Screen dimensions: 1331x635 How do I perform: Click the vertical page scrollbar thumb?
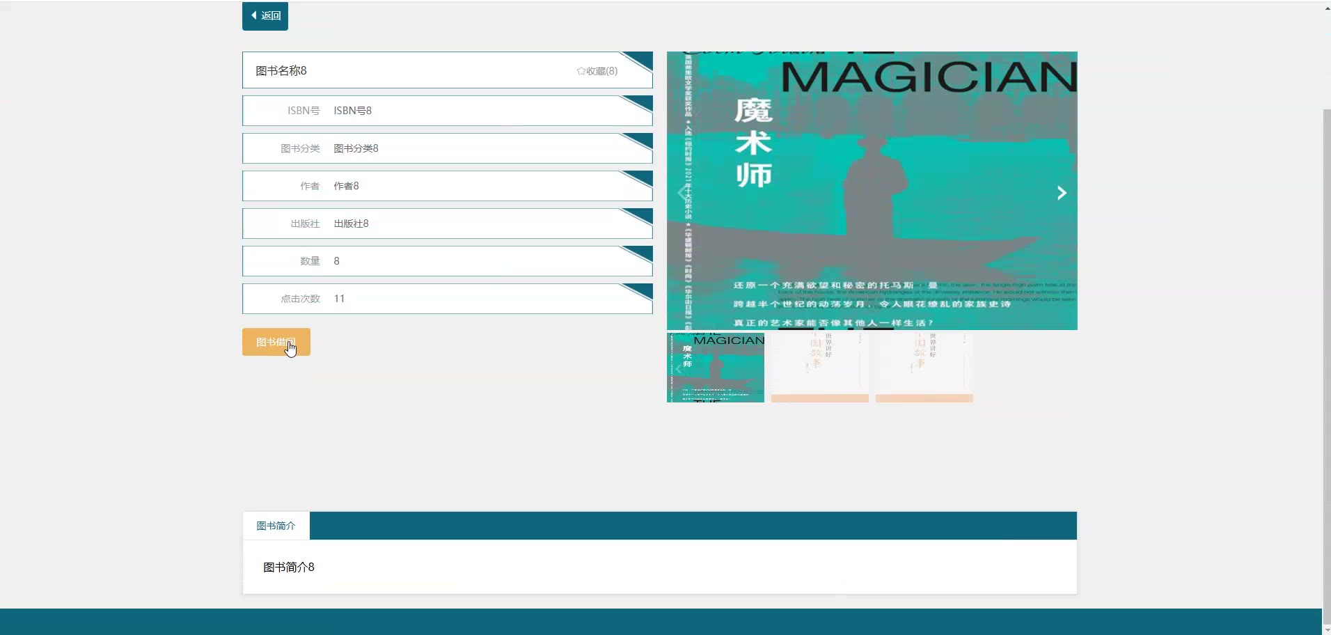pyautogui.click(x=1326, y=366)
